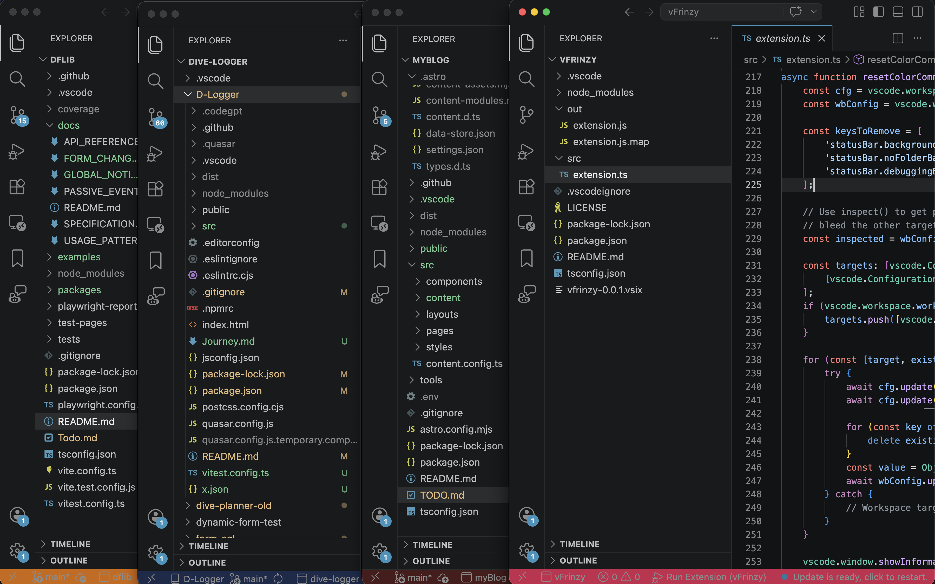Toggle Primary Side Bar in vFrinzy title bar

point(879,12)
